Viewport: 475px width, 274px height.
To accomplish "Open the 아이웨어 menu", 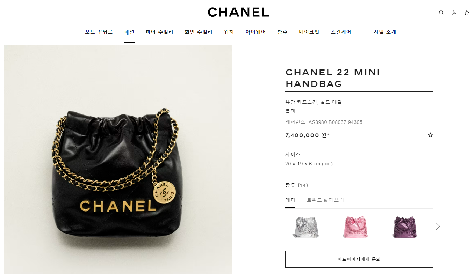I will pos(256,32).
